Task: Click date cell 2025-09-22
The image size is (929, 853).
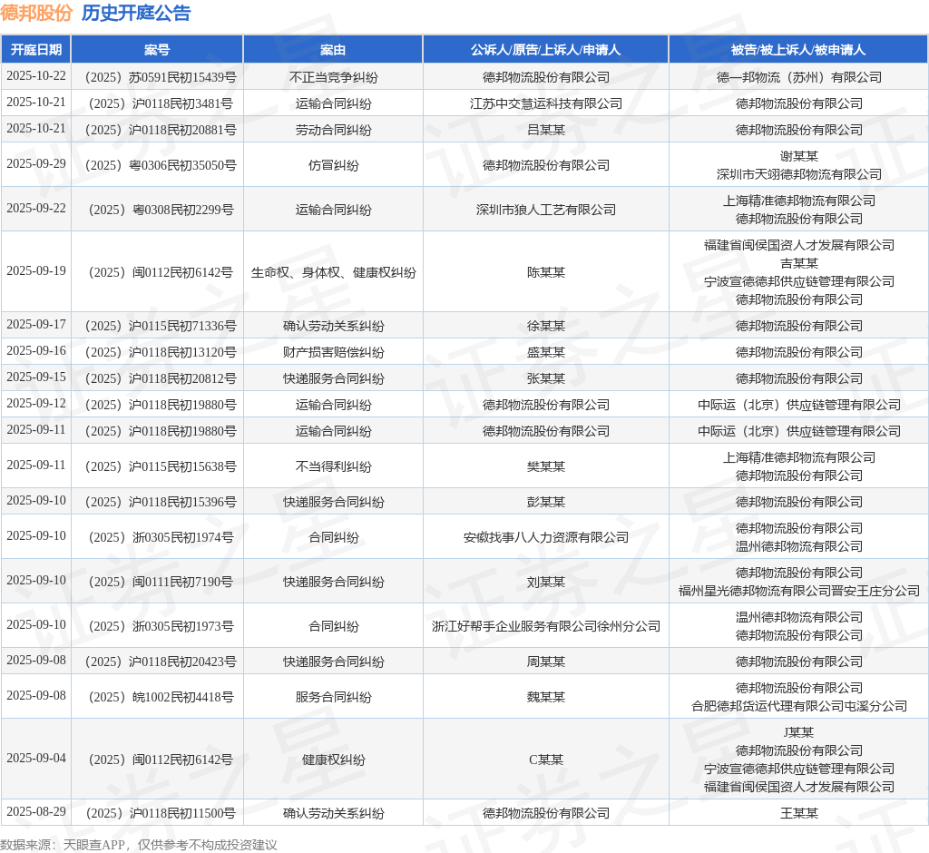Action: 36,208
